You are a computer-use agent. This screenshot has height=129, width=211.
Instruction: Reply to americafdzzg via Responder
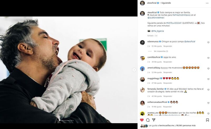(168, 72)
